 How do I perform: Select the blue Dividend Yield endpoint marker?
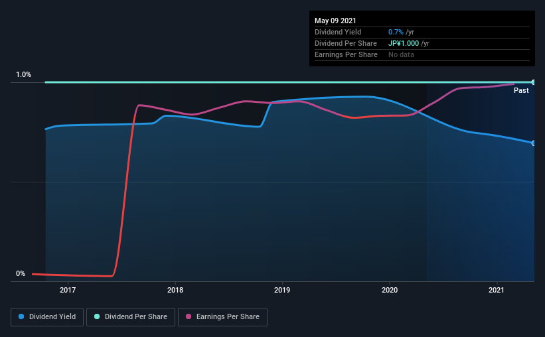point(533,143)
